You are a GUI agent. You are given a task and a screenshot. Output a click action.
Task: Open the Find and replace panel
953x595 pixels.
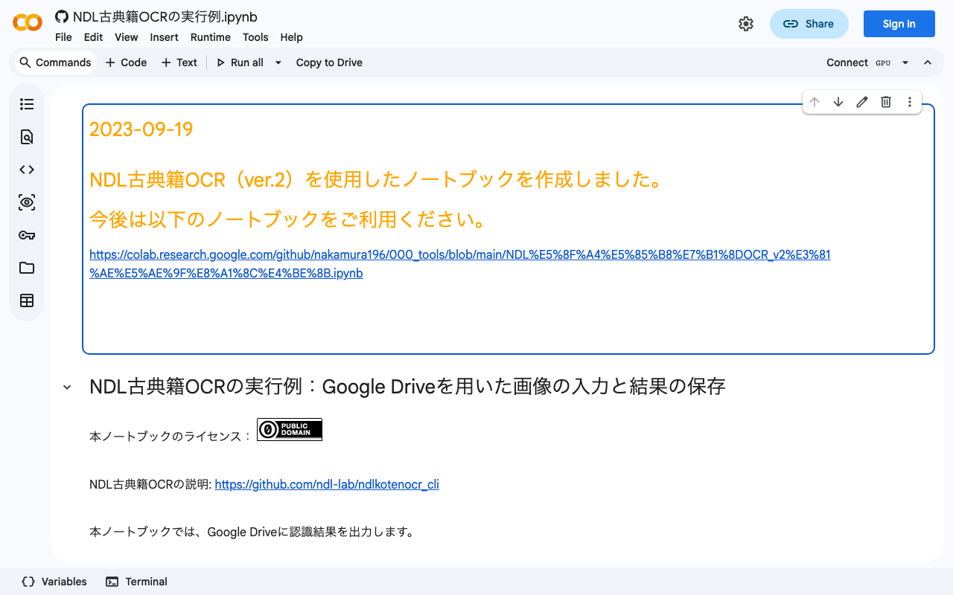point(27,137)
